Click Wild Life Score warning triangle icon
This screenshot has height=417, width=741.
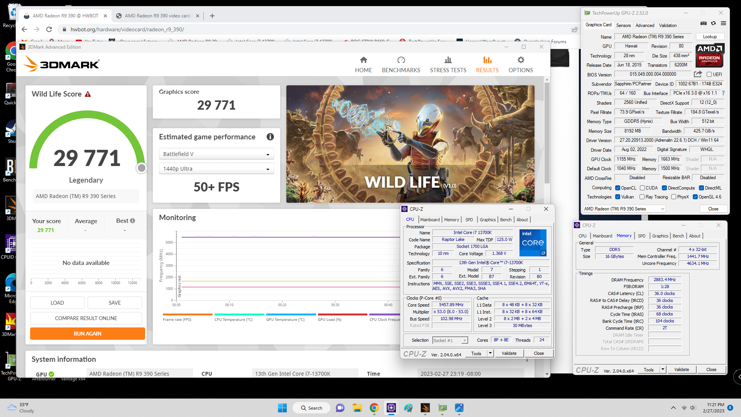(x=88, y=94)
